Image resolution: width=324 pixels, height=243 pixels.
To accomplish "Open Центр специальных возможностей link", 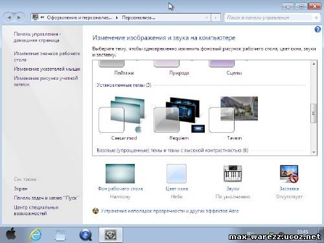I will tap(36, 210).
